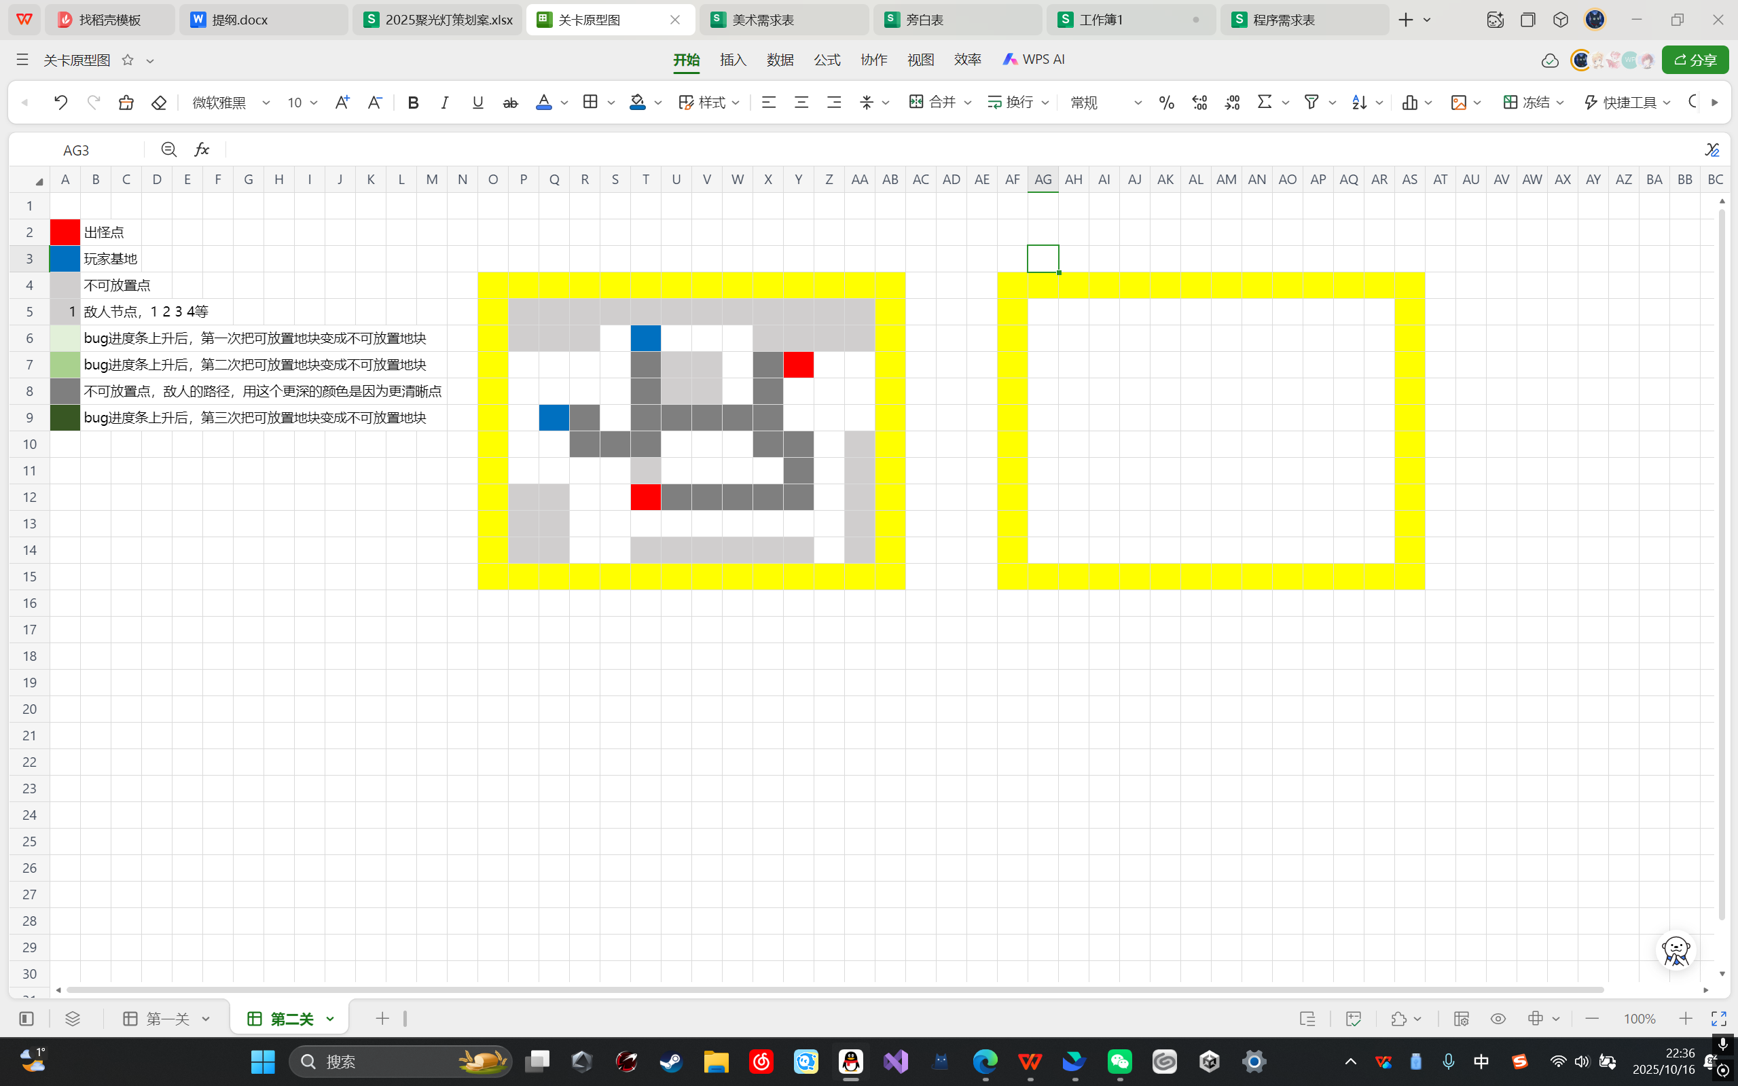Click the cell name box showing AG3
The height and width of the screenshot is (1086, 1738).
(x=76, y=149)
